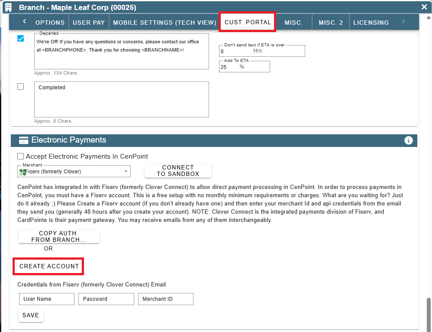Image resolution: width=432 pixels, height=332 pixels.
Task: Click CONNECT TO SANDBOX button
Action: [x=178, y=171]
